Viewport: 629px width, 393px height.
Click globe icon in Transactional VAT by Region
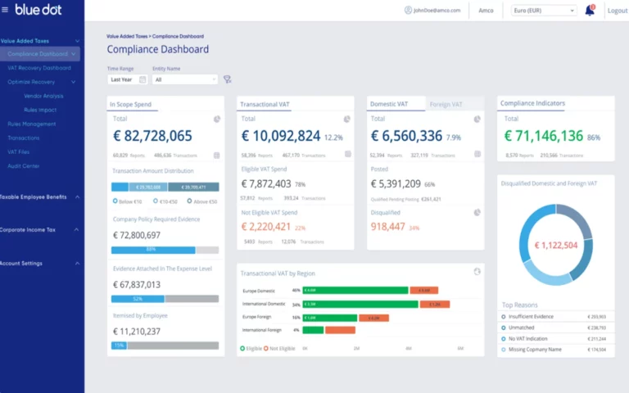coord(477,272)
